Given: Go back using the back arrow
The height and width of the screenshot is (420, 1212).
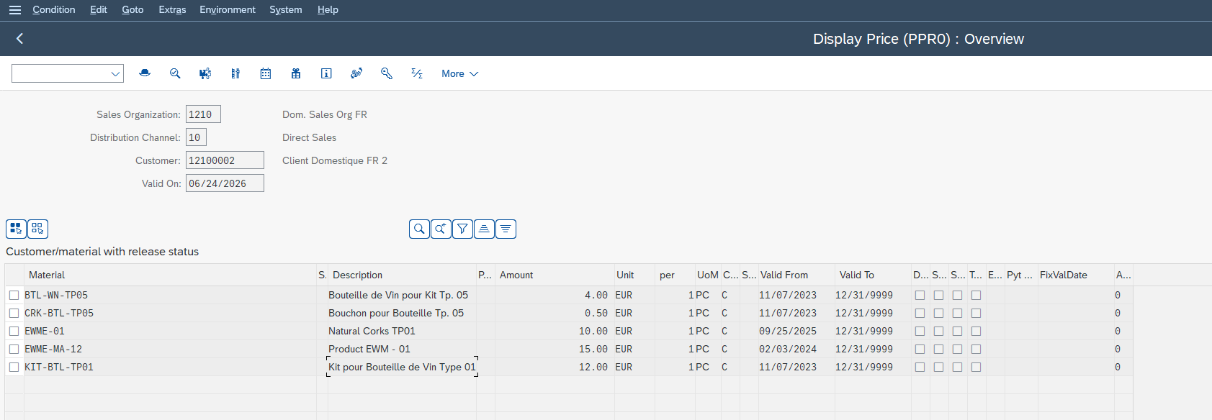Looking at the screenshot, I should (20, 39).
